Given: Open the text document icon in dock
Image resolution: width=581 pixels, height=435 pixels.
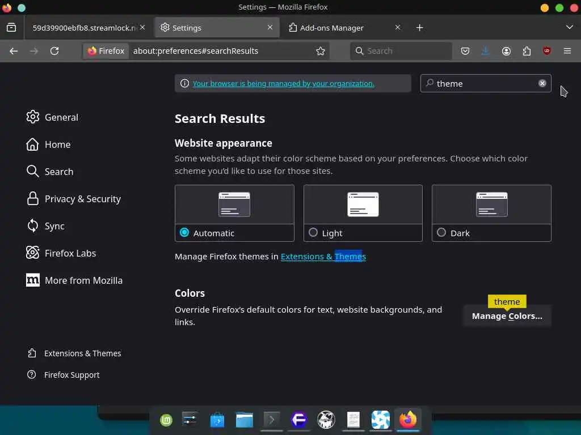Looking at the screenshot, I should coord(353,420).
